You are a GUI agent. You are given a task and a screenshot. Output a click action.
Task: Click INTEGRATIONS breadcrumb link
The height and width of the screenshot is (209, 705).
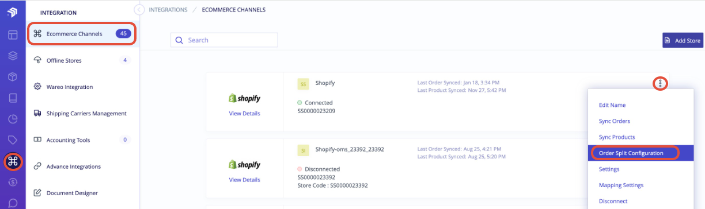(x=168, y=10)
